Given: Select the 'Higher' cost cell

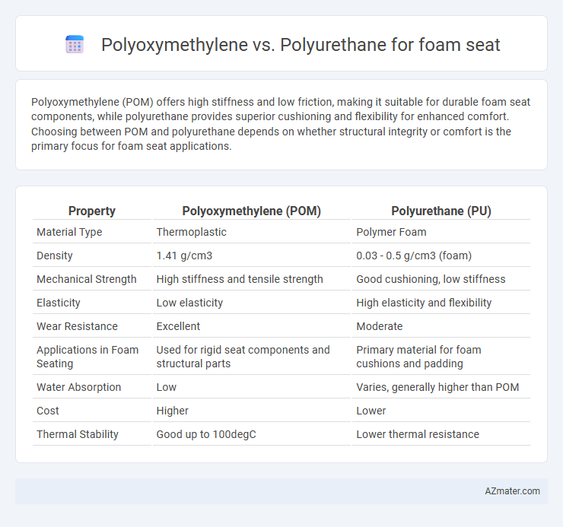Looking at the screenshot, I should pos(173,411).
